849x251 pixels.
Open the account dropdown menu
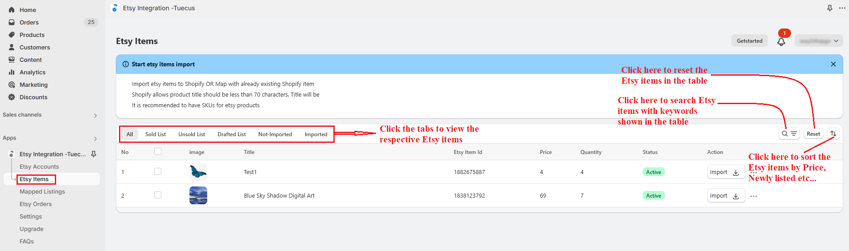819,40
